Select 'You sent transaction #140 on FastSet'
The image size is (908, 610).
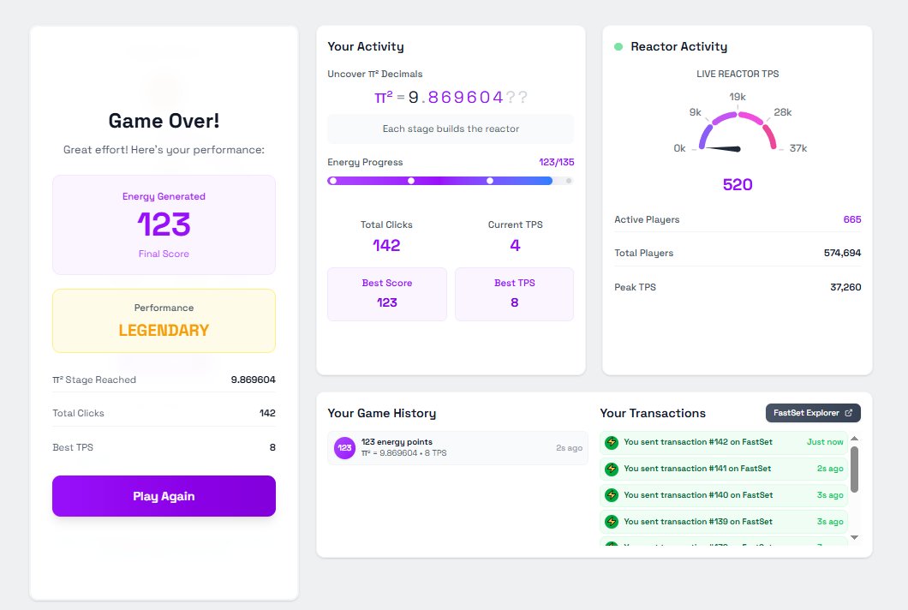(x=724, y=495)
